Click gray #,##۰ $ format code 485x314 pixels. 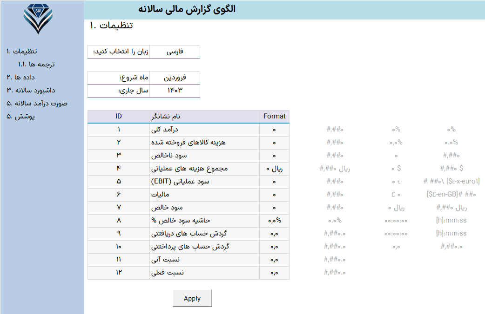(x=451, y=168)
